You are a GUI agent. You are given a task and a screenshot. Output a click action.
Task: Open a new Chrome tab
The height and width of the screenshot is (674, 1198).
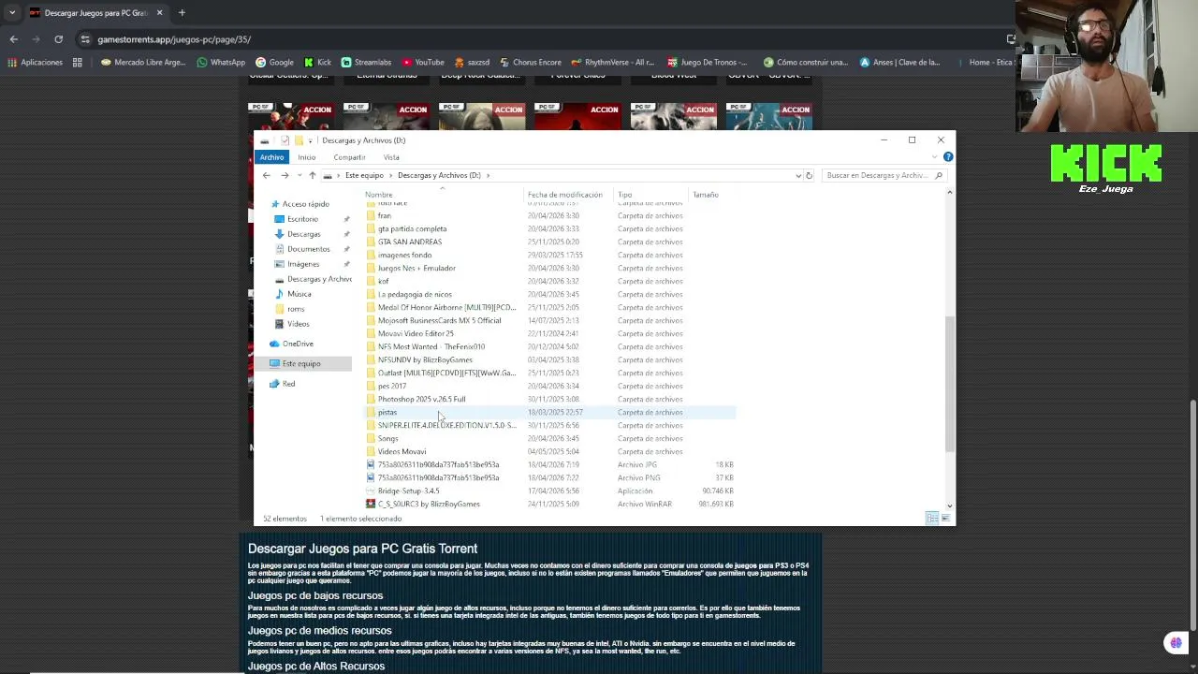tap(182, 13)
